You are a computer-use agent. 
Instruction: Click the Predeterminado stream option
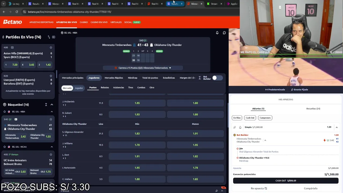pyautogui.click(x=275, y=90)
